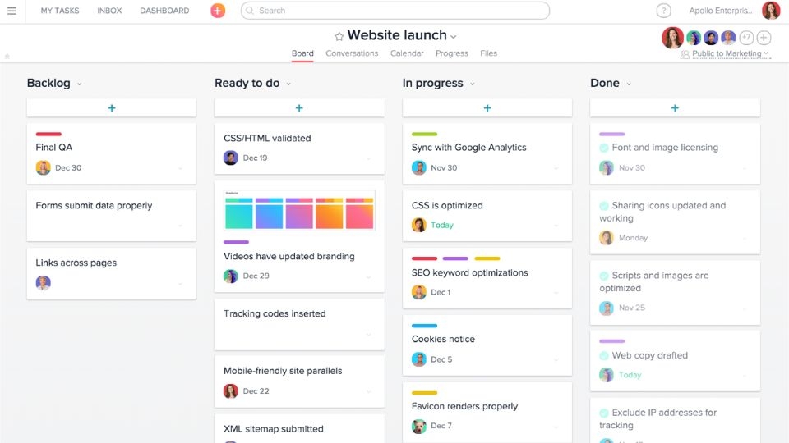Image resolution: width=789 pixels, height=443 pixels.
Task: Click the Nov 25 date on Scripts and images card
Action: point(632,308)
